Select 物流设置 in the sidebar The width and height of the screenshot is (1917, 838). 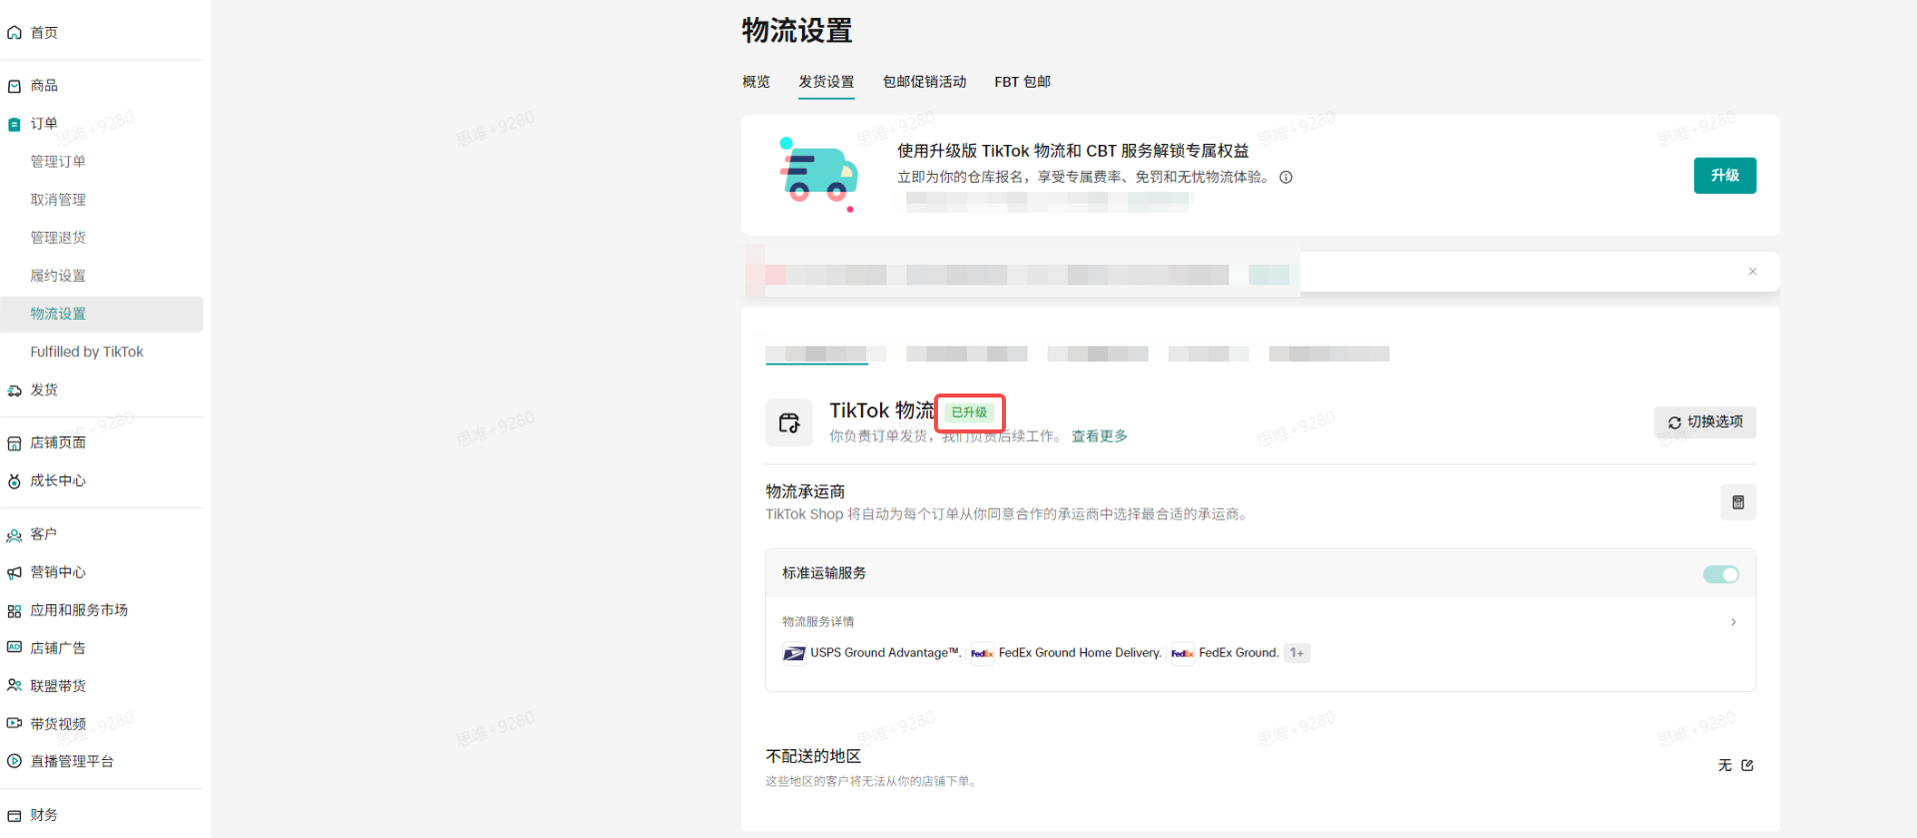point(102,314)
